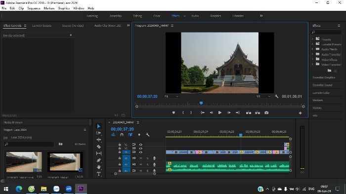Show more workspaces via double chevron

261,16
